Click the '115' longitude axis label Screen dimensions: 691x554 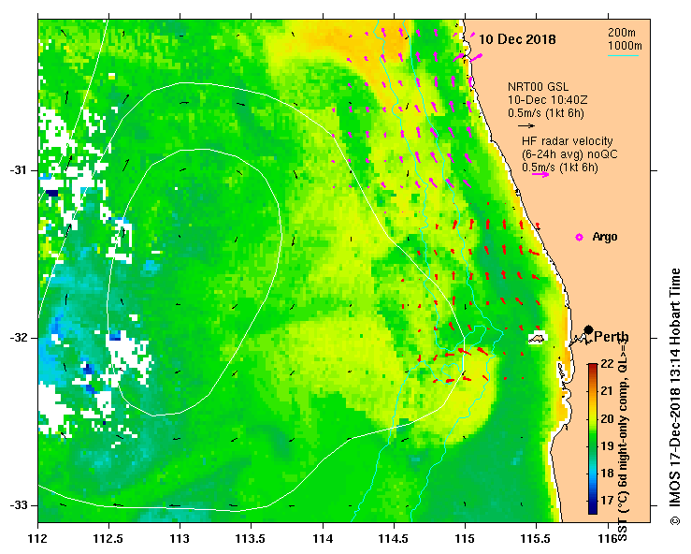click(465, 539)
